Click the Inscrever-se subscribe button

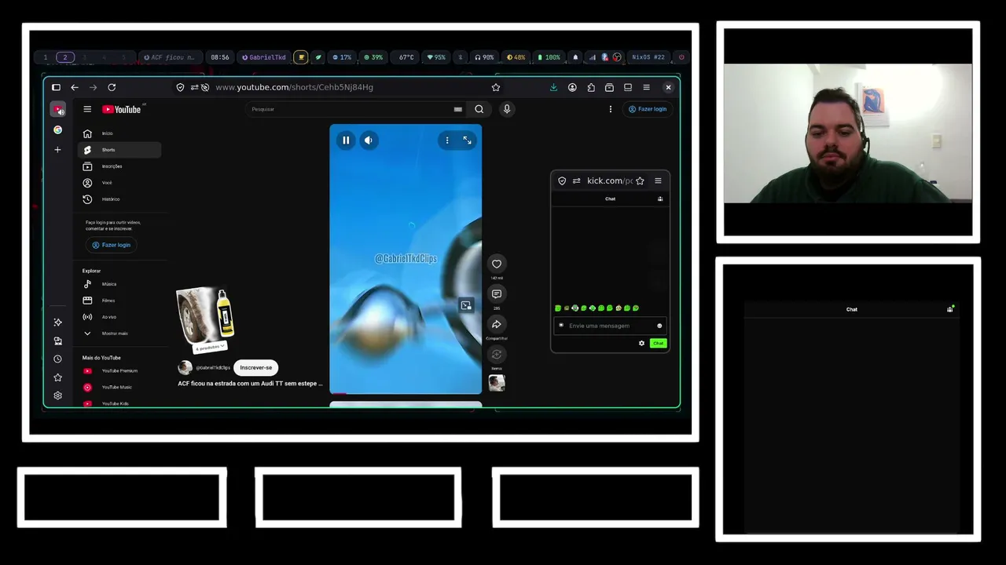tap(256, 367)
